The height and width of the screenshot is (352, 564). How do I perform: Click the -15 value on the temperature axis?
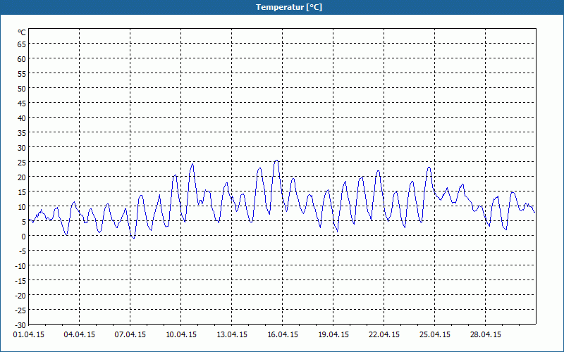pos(20,280)
